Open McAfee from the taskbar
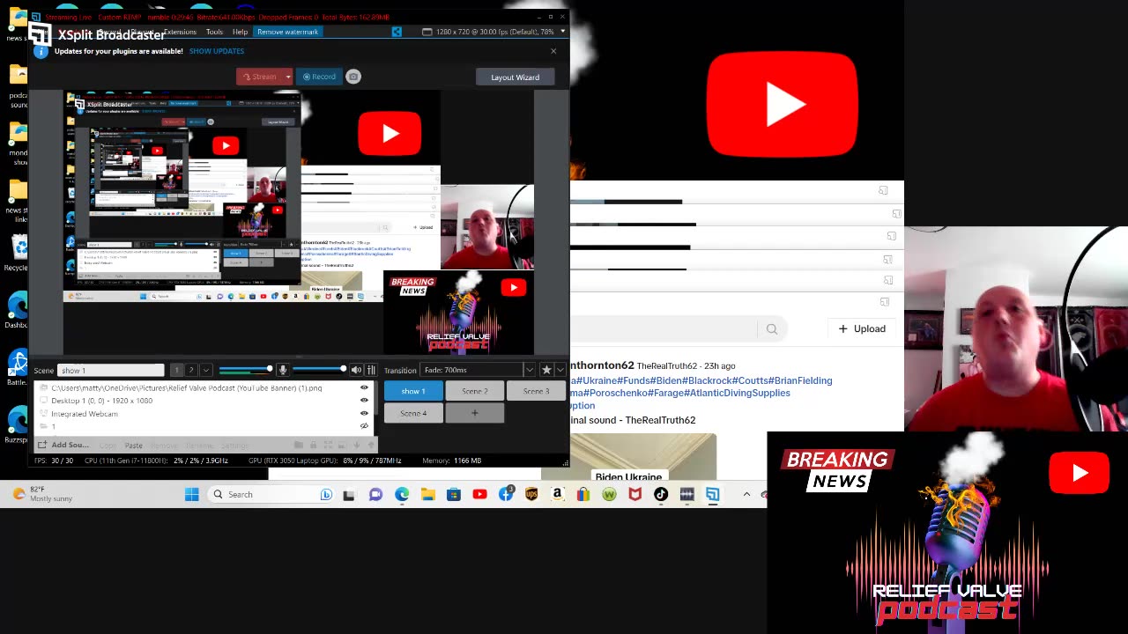Screen dimensions: 1128x634 coord(634,494)
